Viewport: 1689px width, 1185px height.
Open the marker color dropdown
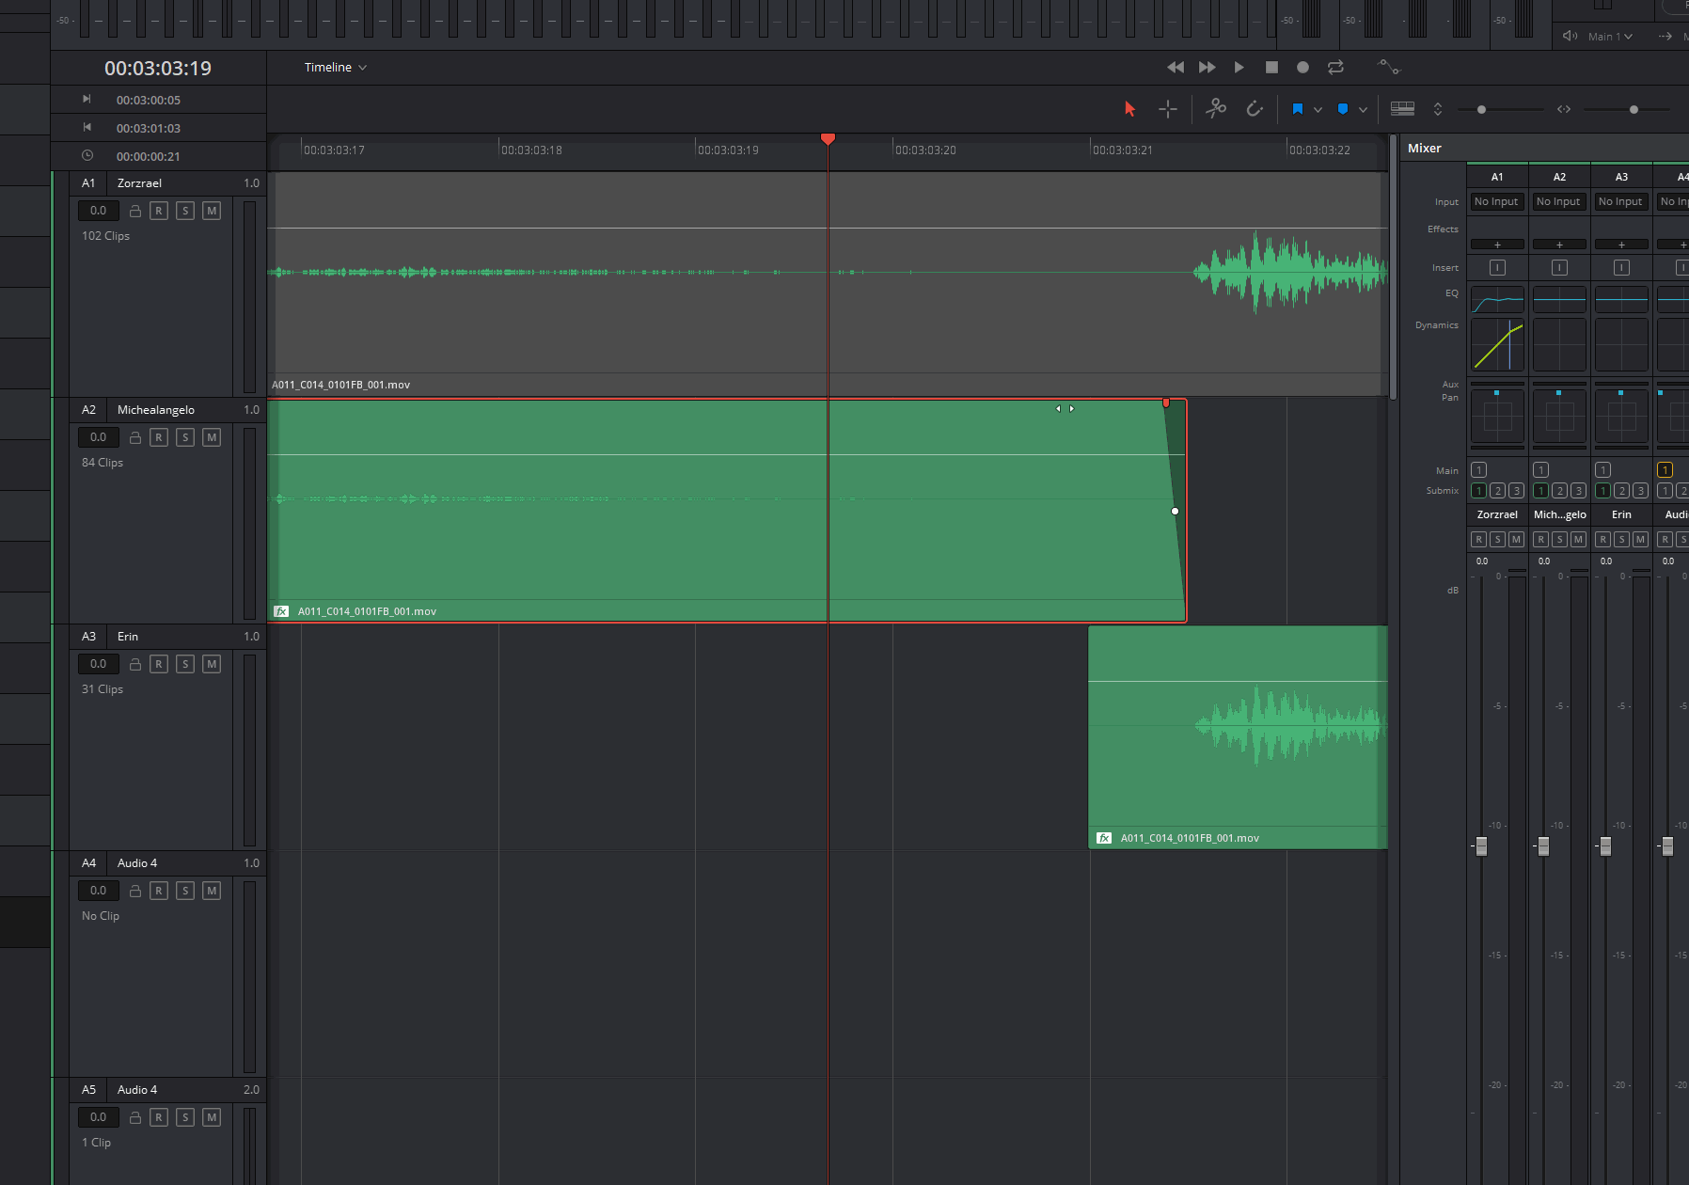(1363, 110)
